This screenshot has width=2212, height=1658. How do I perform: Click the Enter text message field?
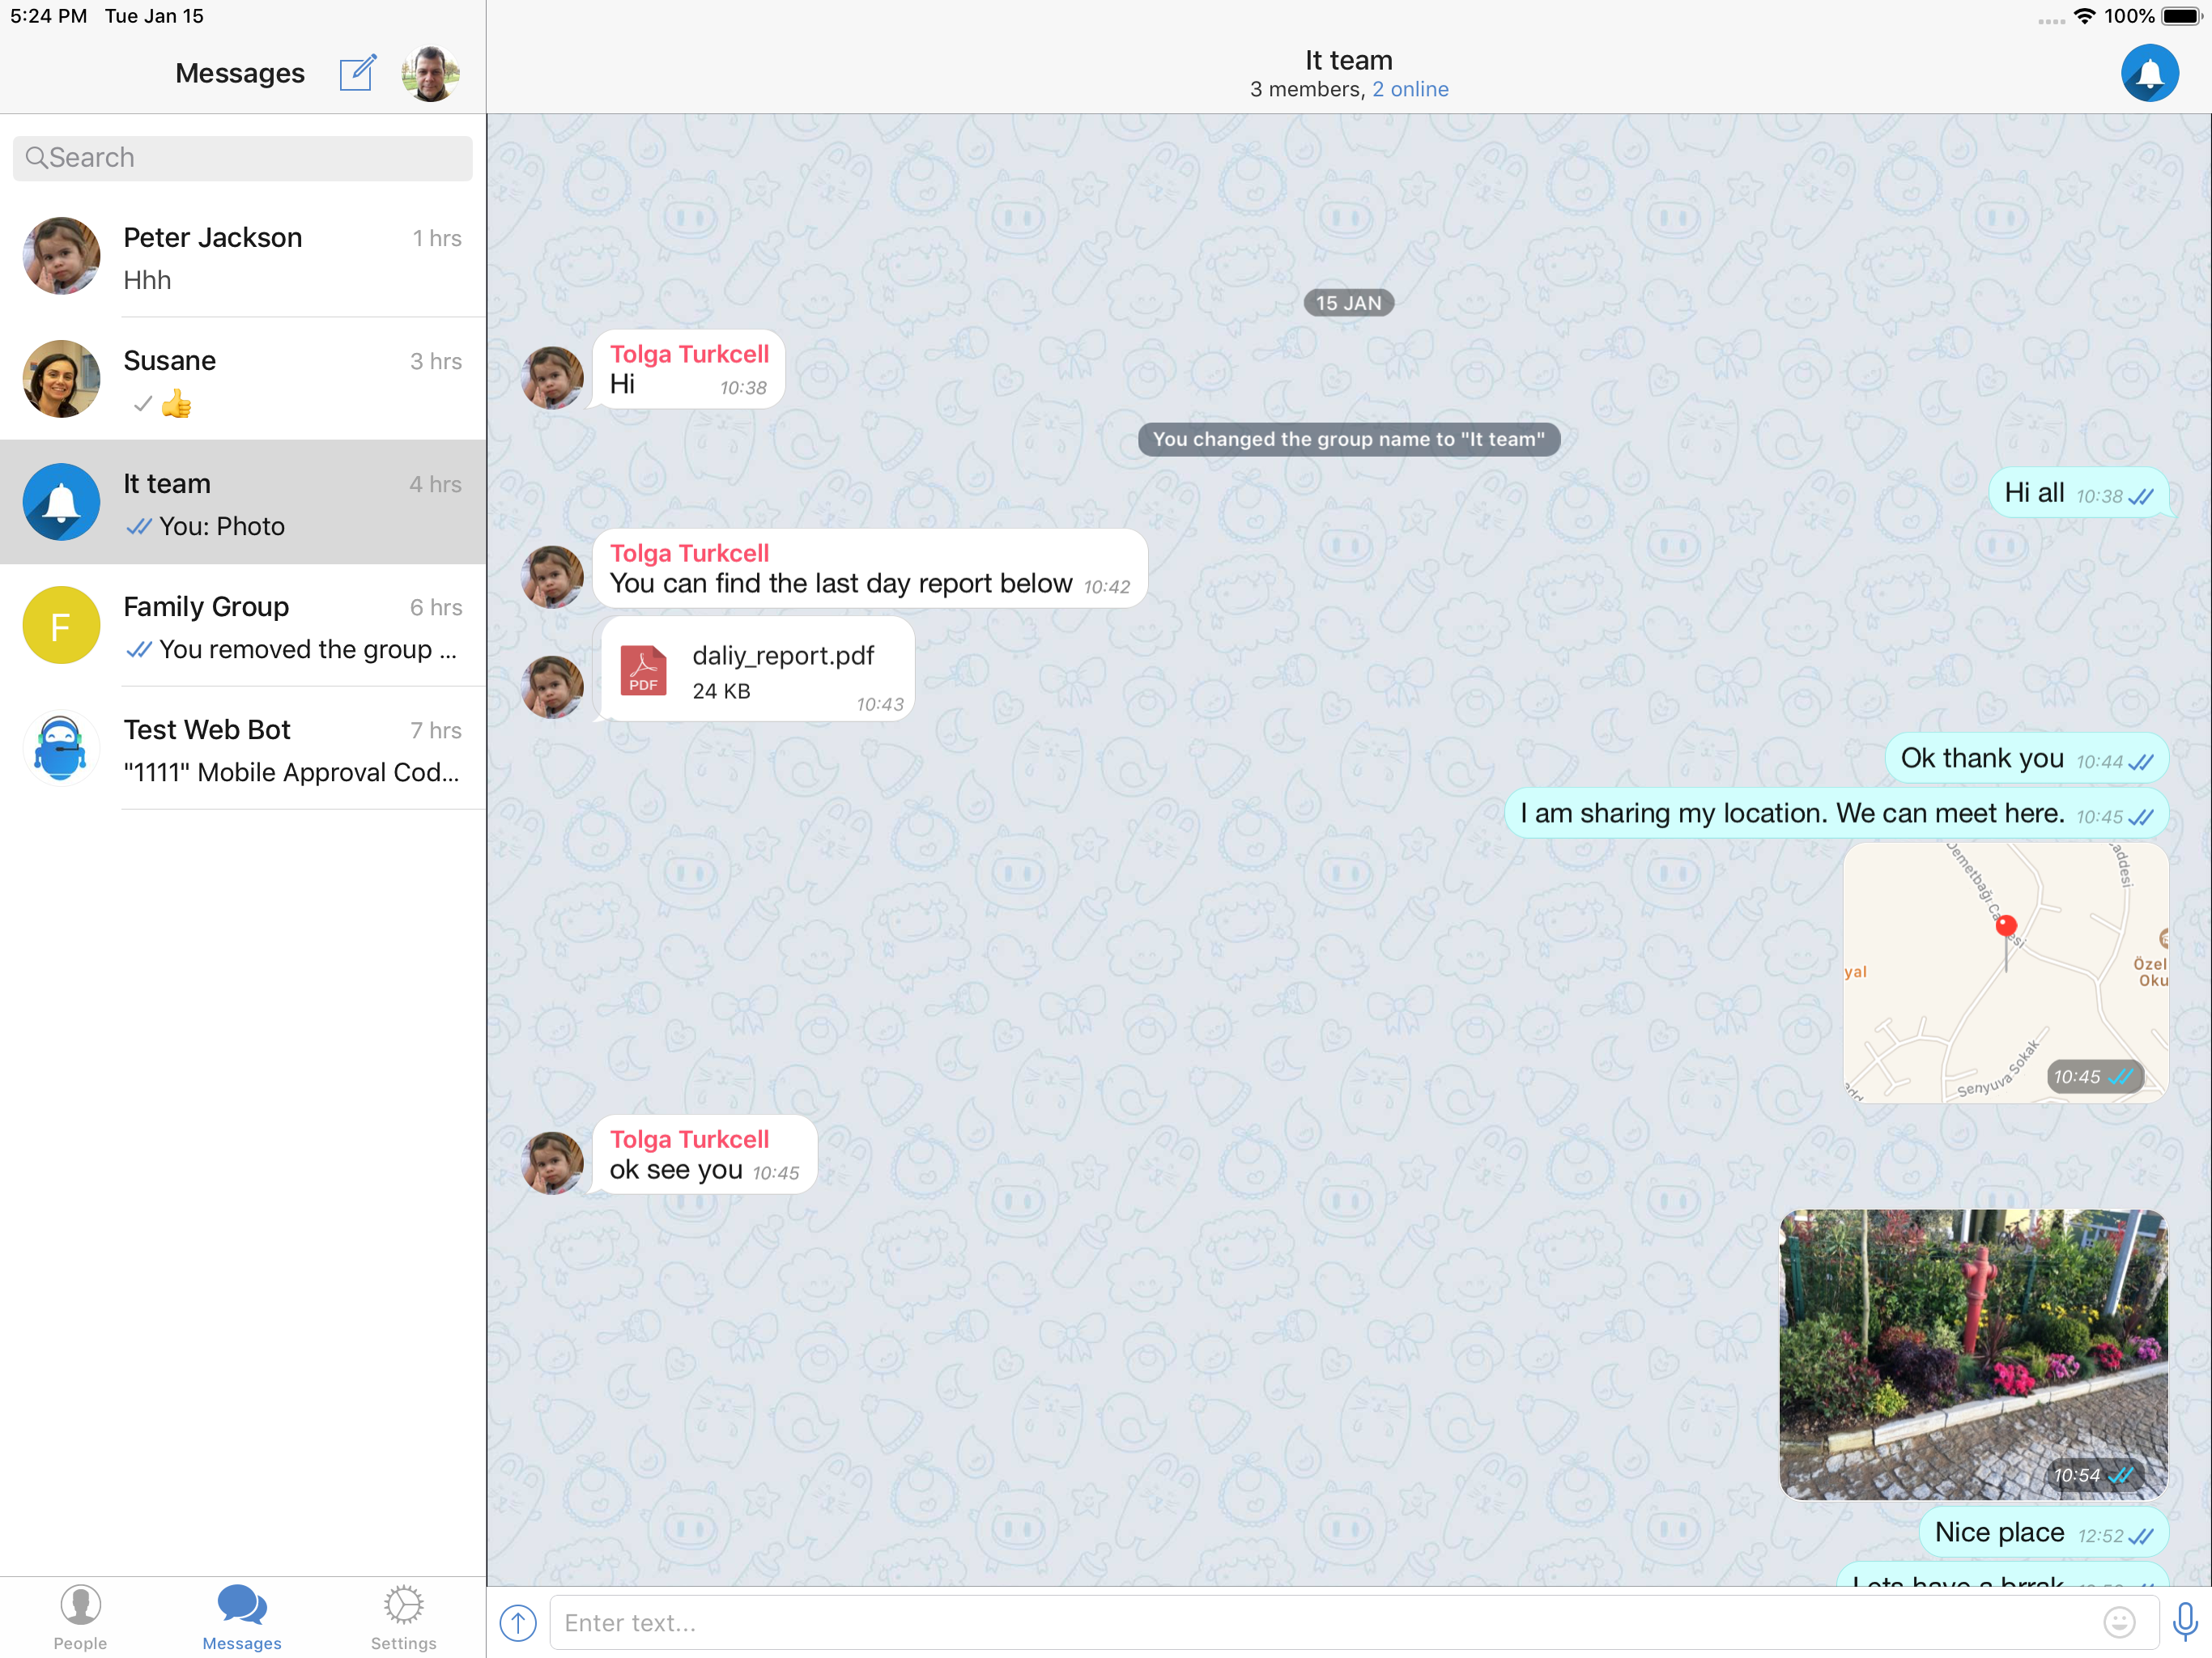click(1352, 1622)
